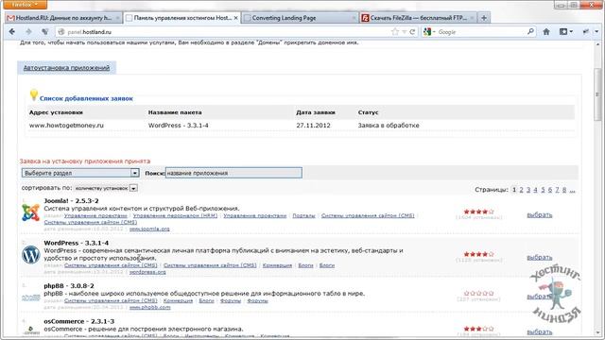605x340 pixels.
Task: Close the Скачать FileZilla tab
Action: [472, 18]
